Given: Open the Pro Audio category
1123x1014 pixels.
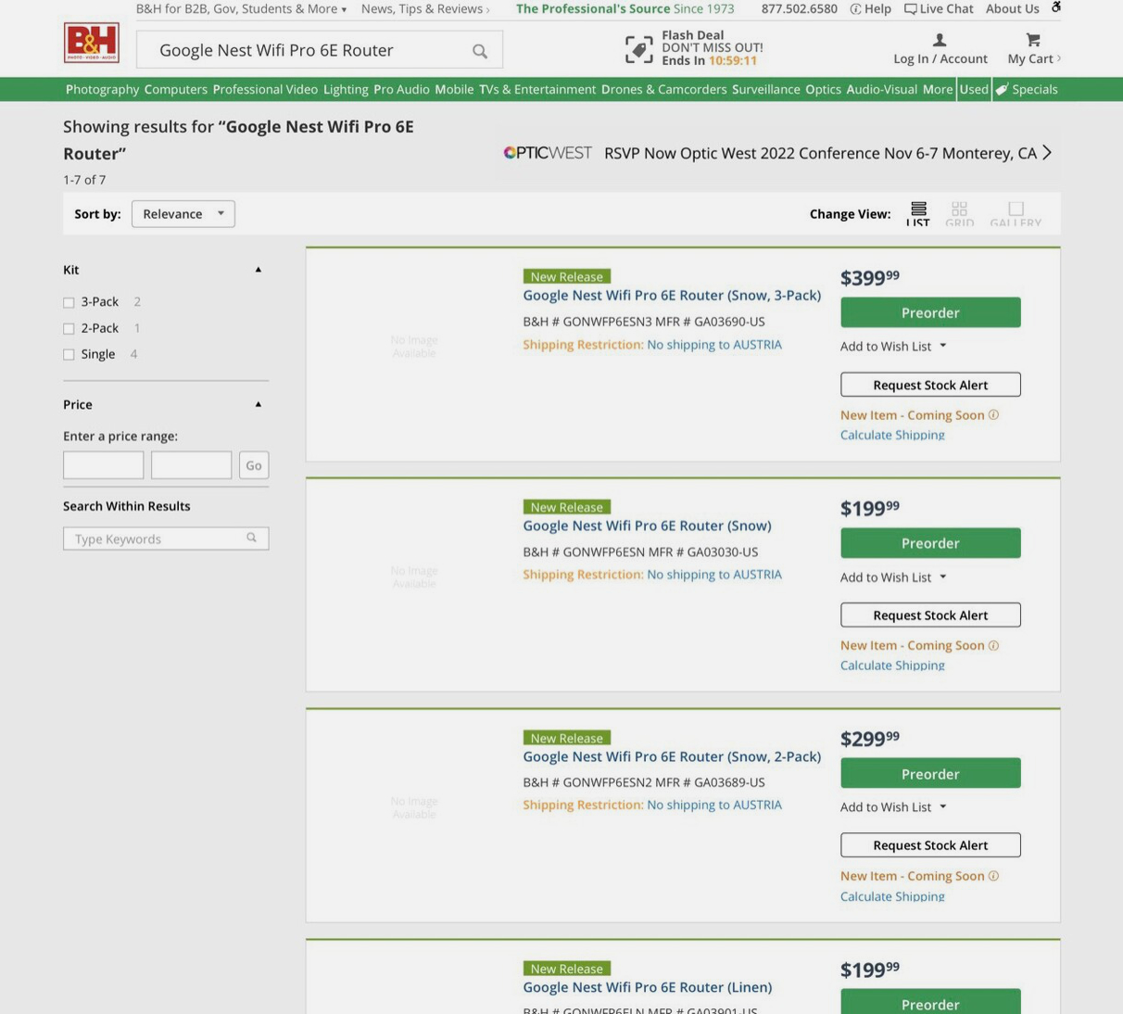Looking at the screenshot, I should [401, 89].
